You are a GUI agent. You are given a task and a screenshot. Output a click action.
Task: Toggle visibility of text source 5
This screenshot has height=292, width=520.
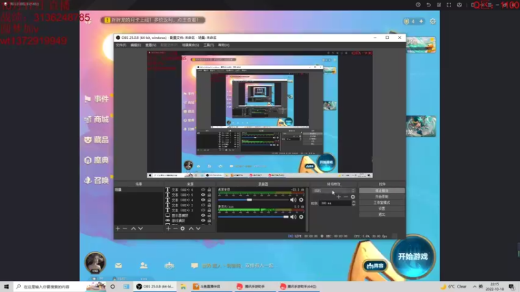(x=203, y=195)
